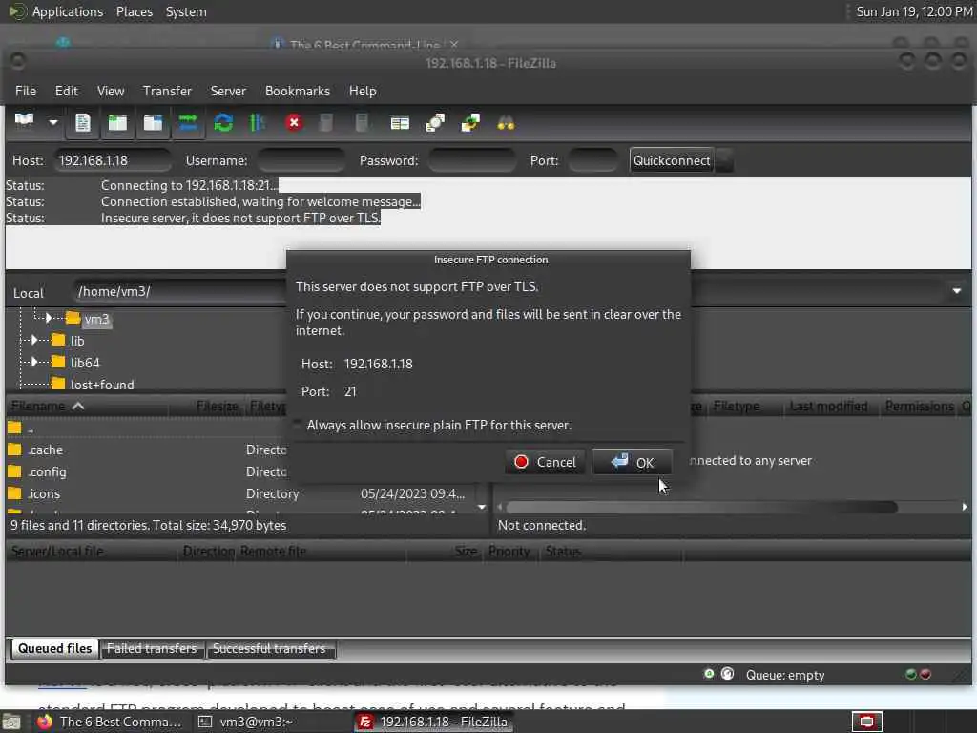Expand the vm3 folder tree node

coord(49,319)
